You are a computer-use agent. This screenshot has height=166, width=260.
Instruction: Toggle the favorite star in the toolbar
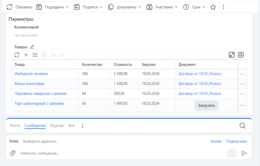[x=213, y=7]
